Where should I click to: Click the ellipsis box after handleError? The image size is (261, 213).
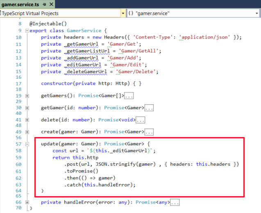(175, 202)
